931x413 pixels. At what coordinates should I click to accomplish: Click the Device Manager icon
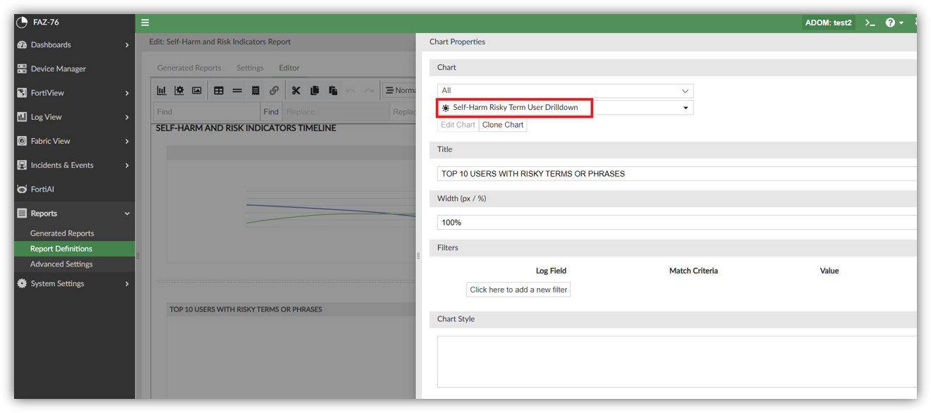(x=22, y=68)
